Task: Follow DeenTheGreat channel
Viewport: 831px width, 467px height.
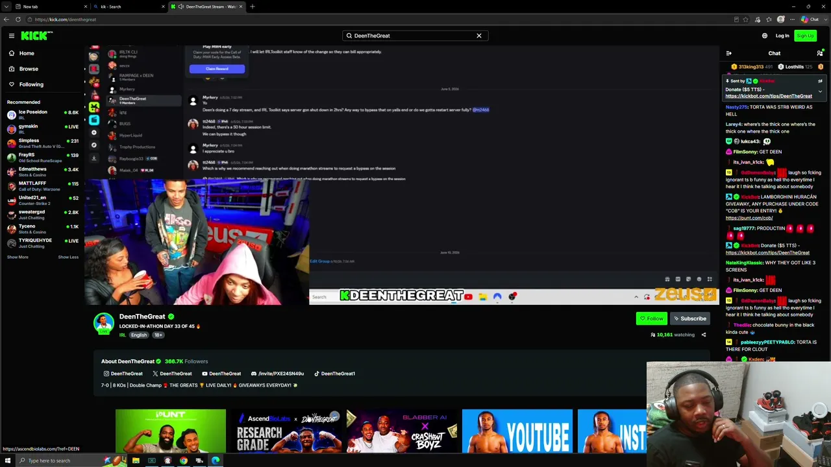Action: click(x=651, y=318)
